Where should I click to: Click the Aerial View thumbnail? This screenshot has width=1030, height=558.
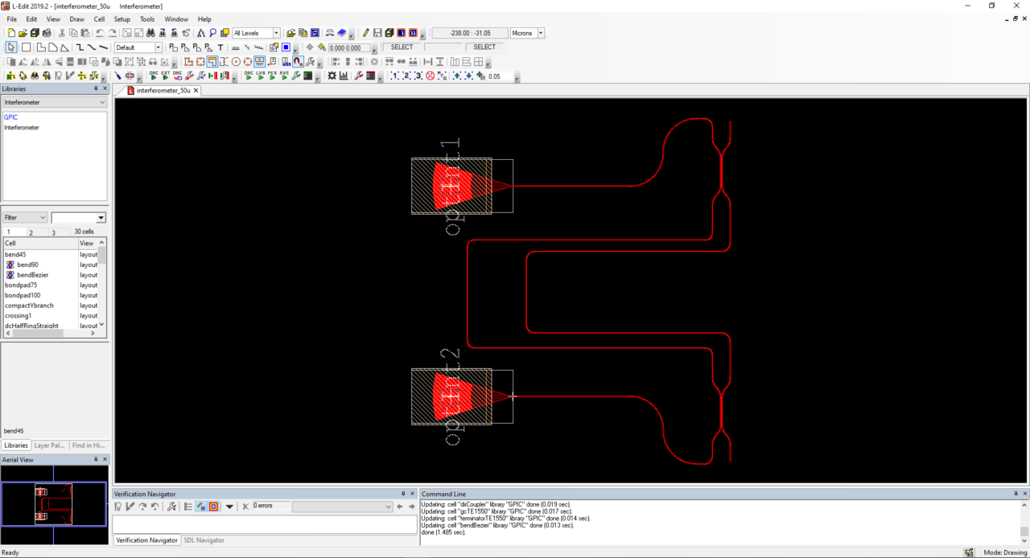coord(54,503)
